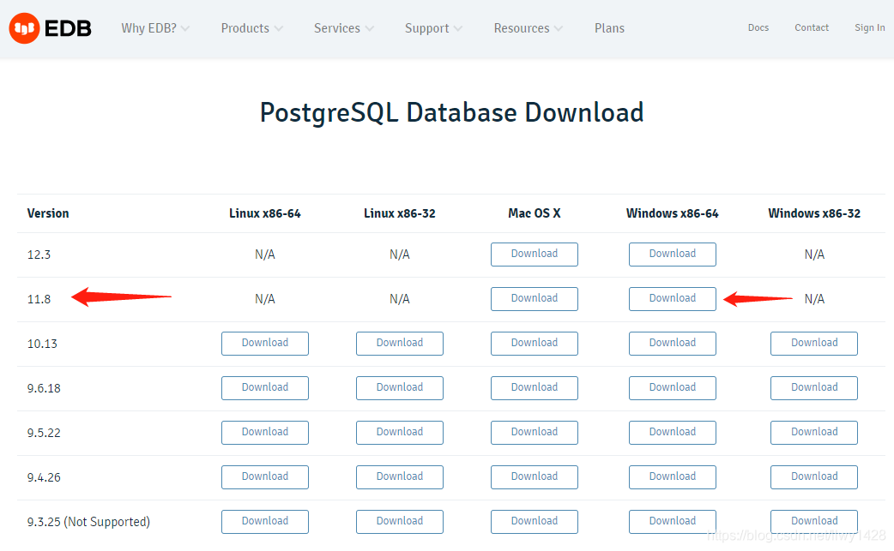
Task: Download version 9.4.26 for Mac OS X
Action: coord(535,477)
